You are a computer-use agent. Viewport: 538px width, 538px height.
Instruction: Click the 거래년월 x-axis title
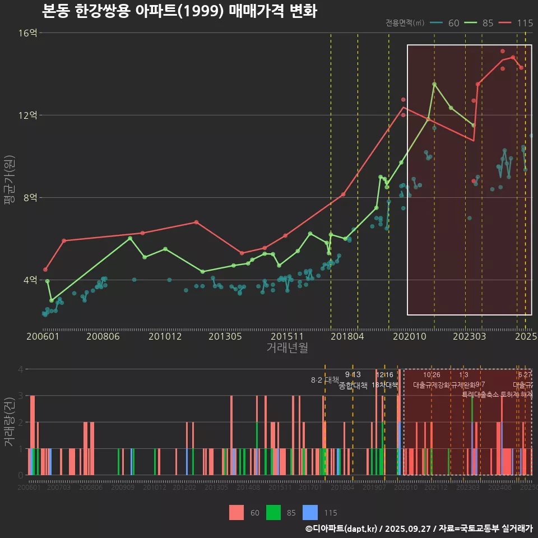click(x=287, y=348)
